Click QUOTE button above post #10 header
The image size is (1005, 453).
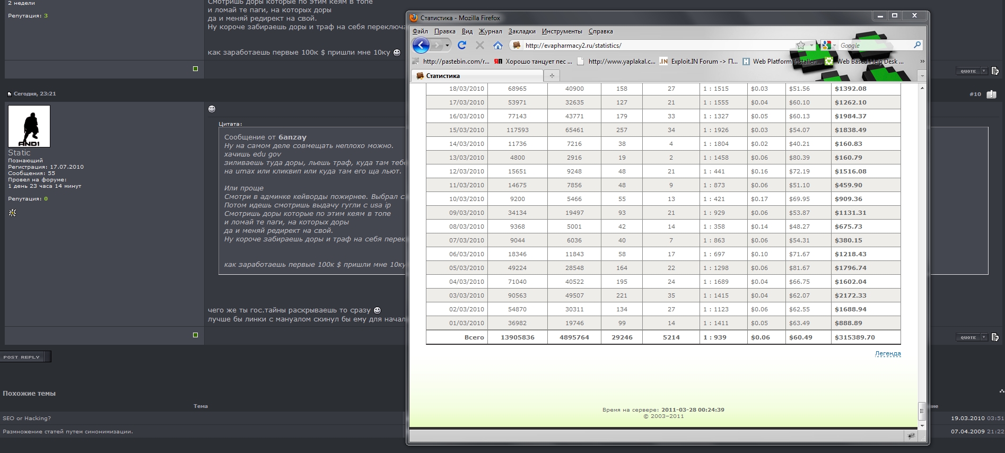[968, 71]
